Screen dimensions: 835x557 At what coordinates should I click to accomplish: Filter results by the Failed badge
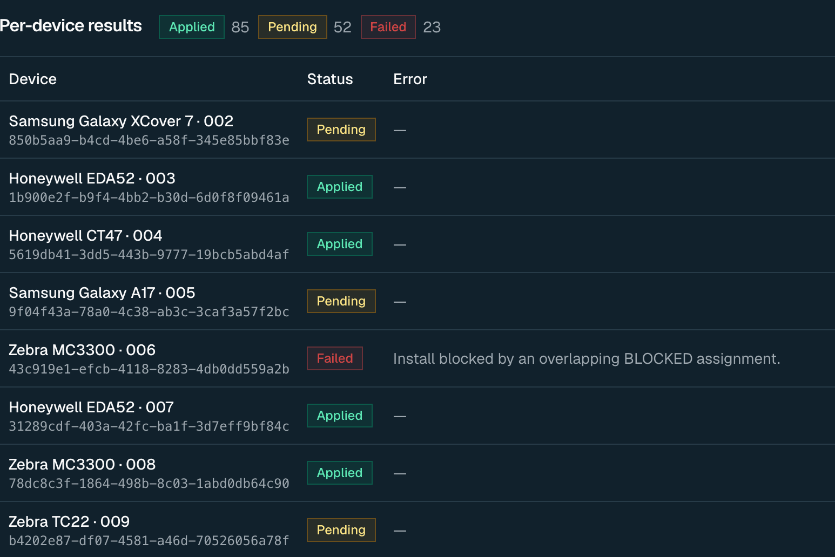[x=388, y=27]
